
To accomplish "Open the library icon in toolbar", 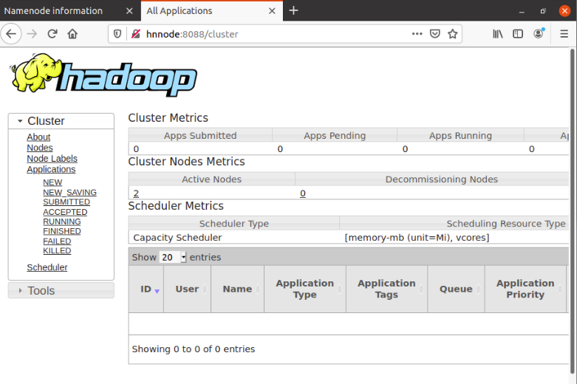I will coord(499,34).
